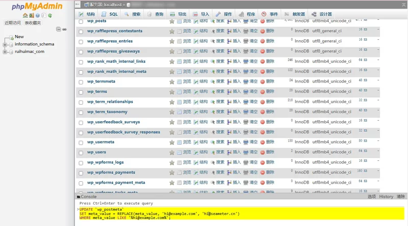Viewport: 408px width, 226px height.
Task: Open the 操作 (Operations) tab
Action: [224, 14]
